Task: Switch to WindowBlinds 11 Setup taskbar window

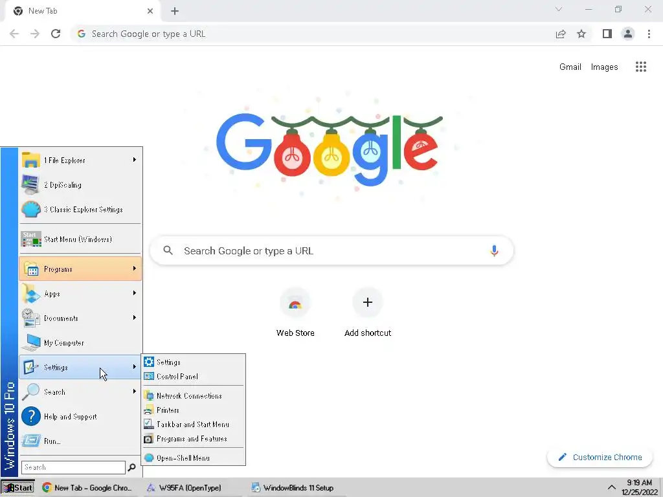Action: point(297,488)
